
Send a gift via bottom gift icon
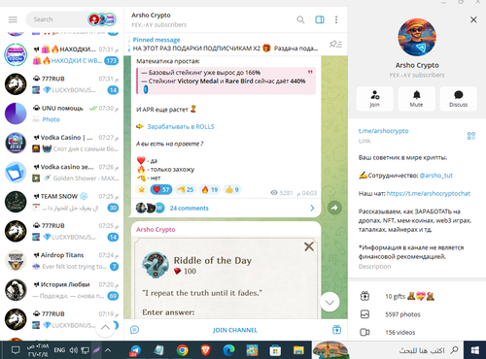pos(336,330)
